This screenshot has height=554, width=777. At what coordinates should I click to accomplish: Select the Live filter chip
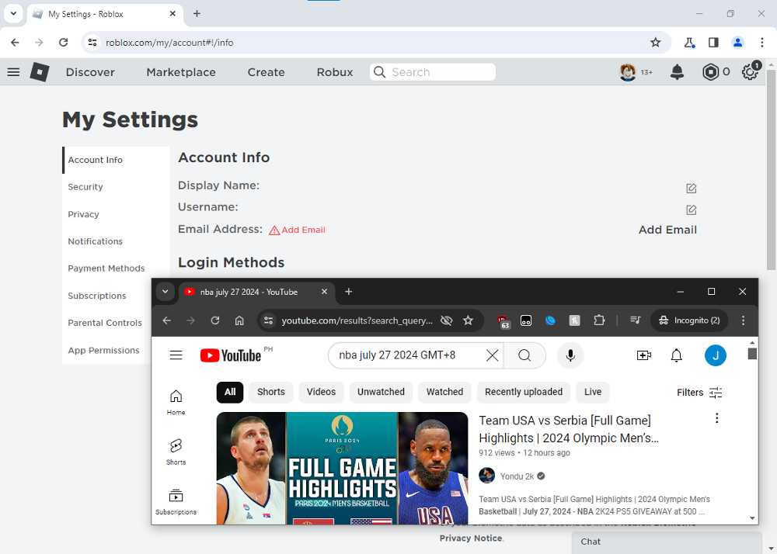593,392
